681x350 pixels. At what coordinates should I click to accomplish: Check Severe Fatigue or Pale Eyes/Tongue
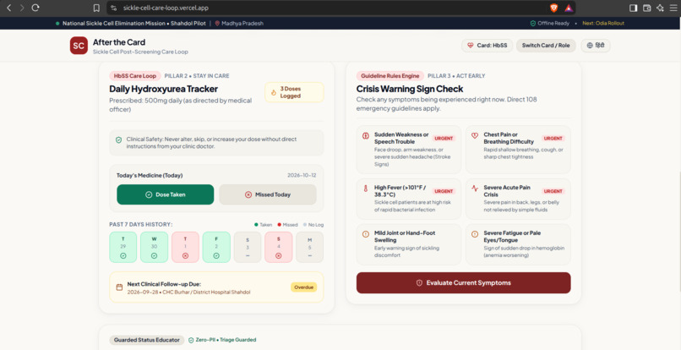pos(518,244)
